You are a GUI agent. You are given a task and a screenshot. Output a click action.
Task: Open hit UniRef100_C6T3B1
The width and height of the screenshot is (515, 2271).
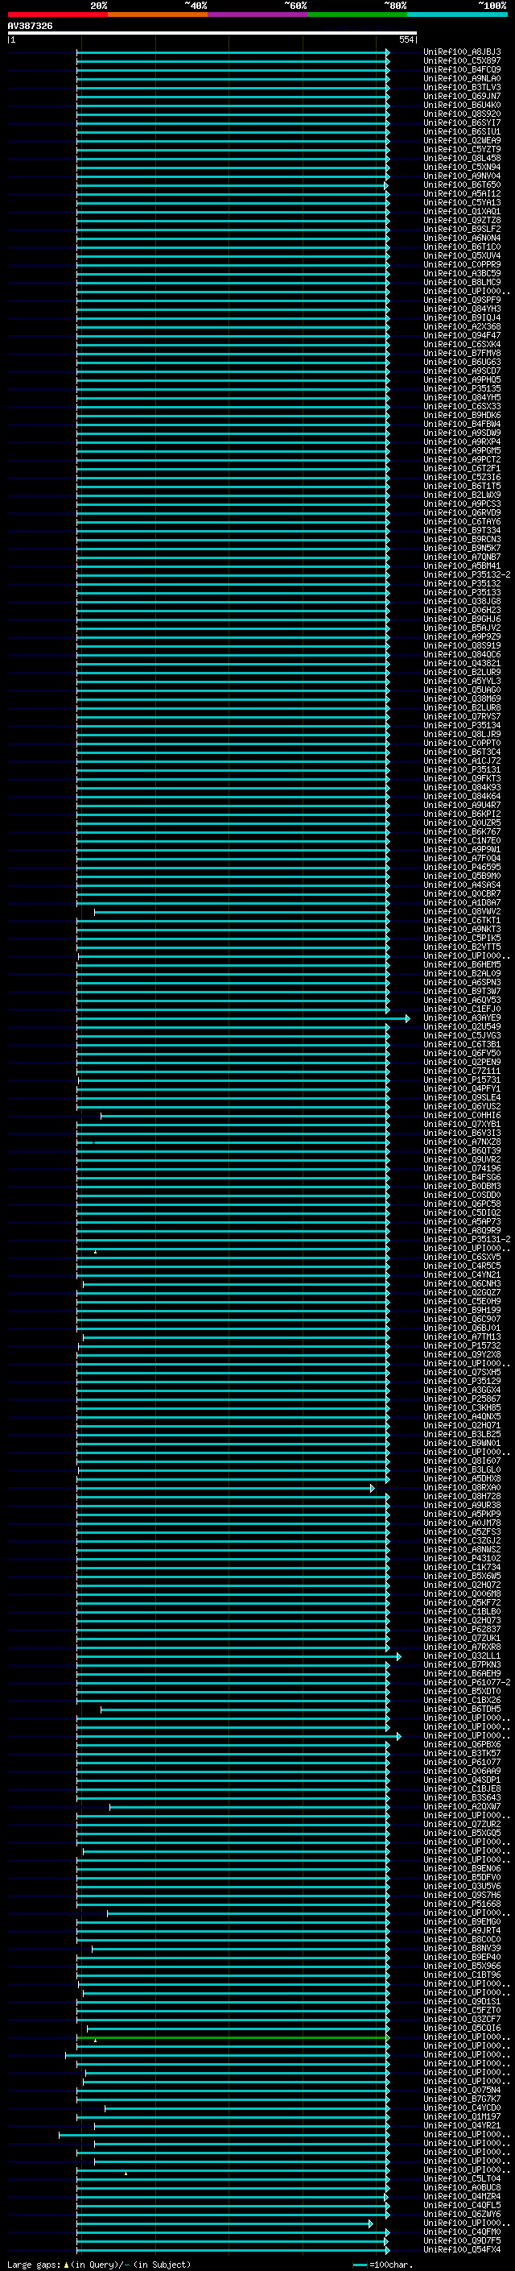(x=462, y=1045)
